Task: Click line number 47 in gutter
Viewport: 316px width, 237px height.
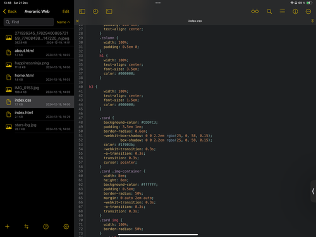Action: coord(81,118)
